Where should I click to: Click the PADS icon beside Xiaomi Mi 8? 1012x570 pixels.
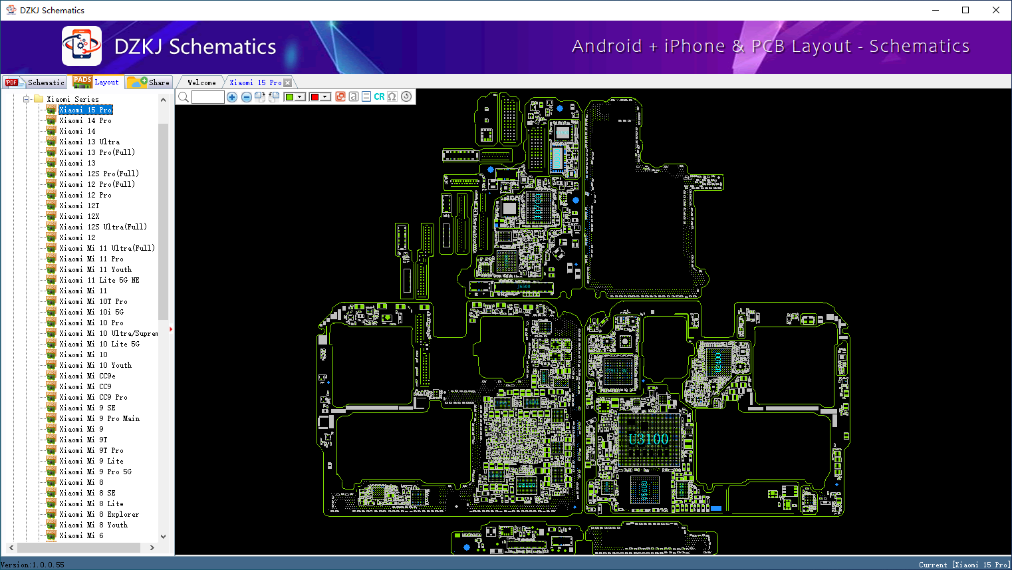[51, 482]
